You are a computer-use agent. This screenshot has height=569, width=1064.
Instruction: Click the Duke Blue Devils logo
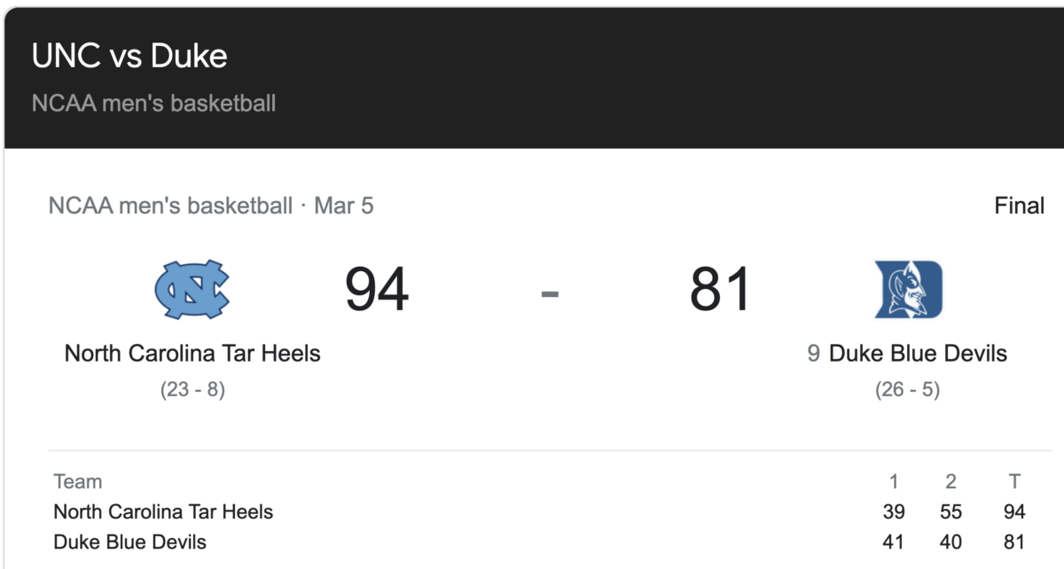point(908,290)
